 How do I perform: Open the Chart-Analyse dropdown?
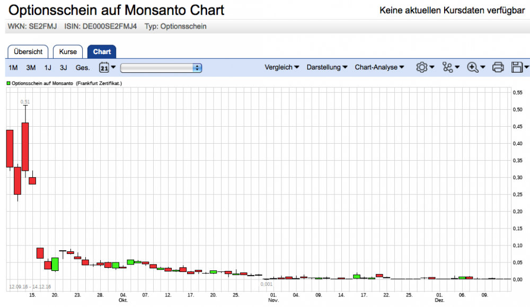tap(379, 67)
